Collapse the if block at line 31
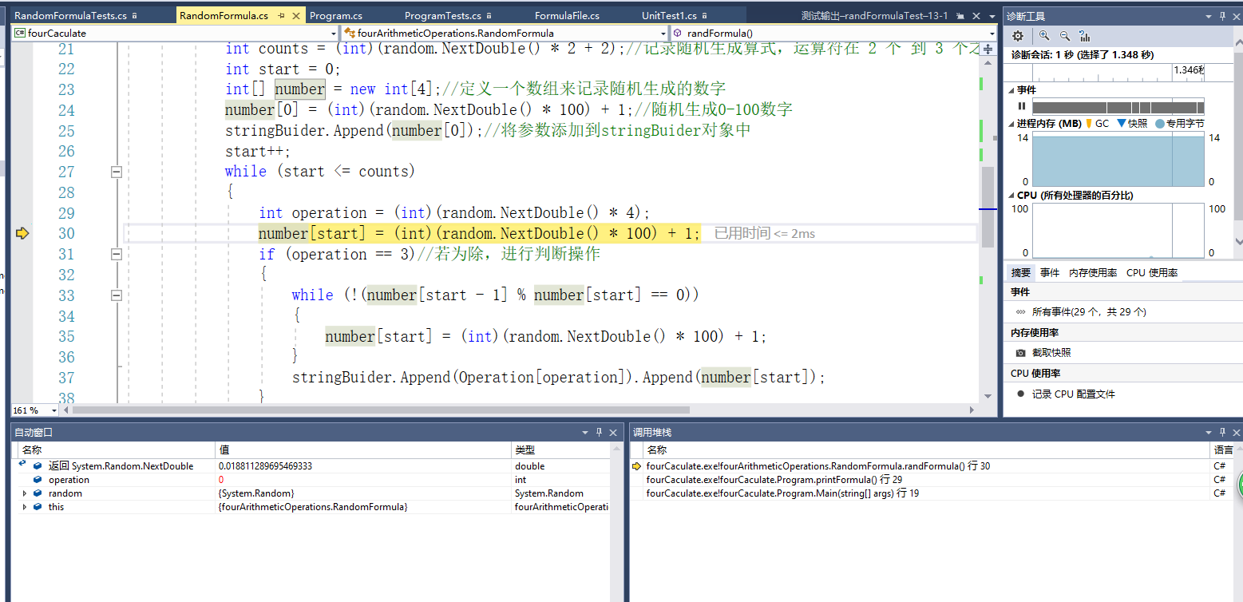Screen dimensions: 1243x602 coord(117,254)
